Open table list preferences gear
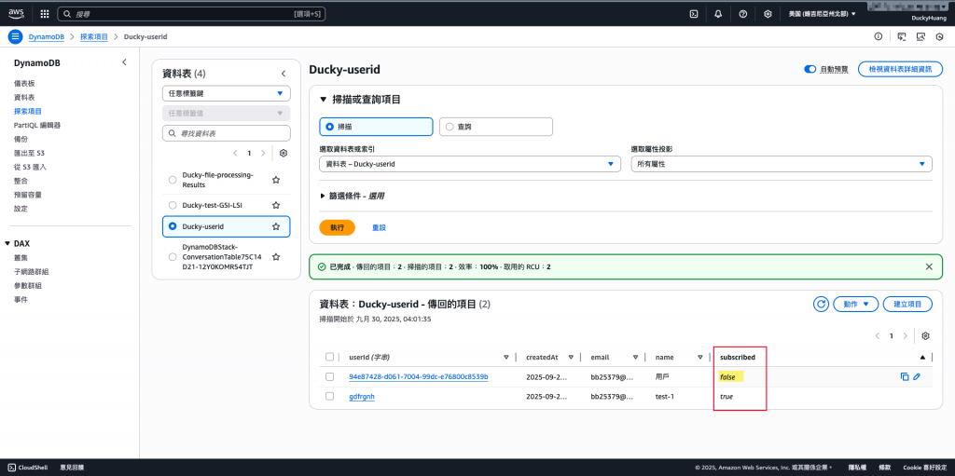The height and width of the screenshot is (476, 955). pyautogui.click(x=284, y=154)
